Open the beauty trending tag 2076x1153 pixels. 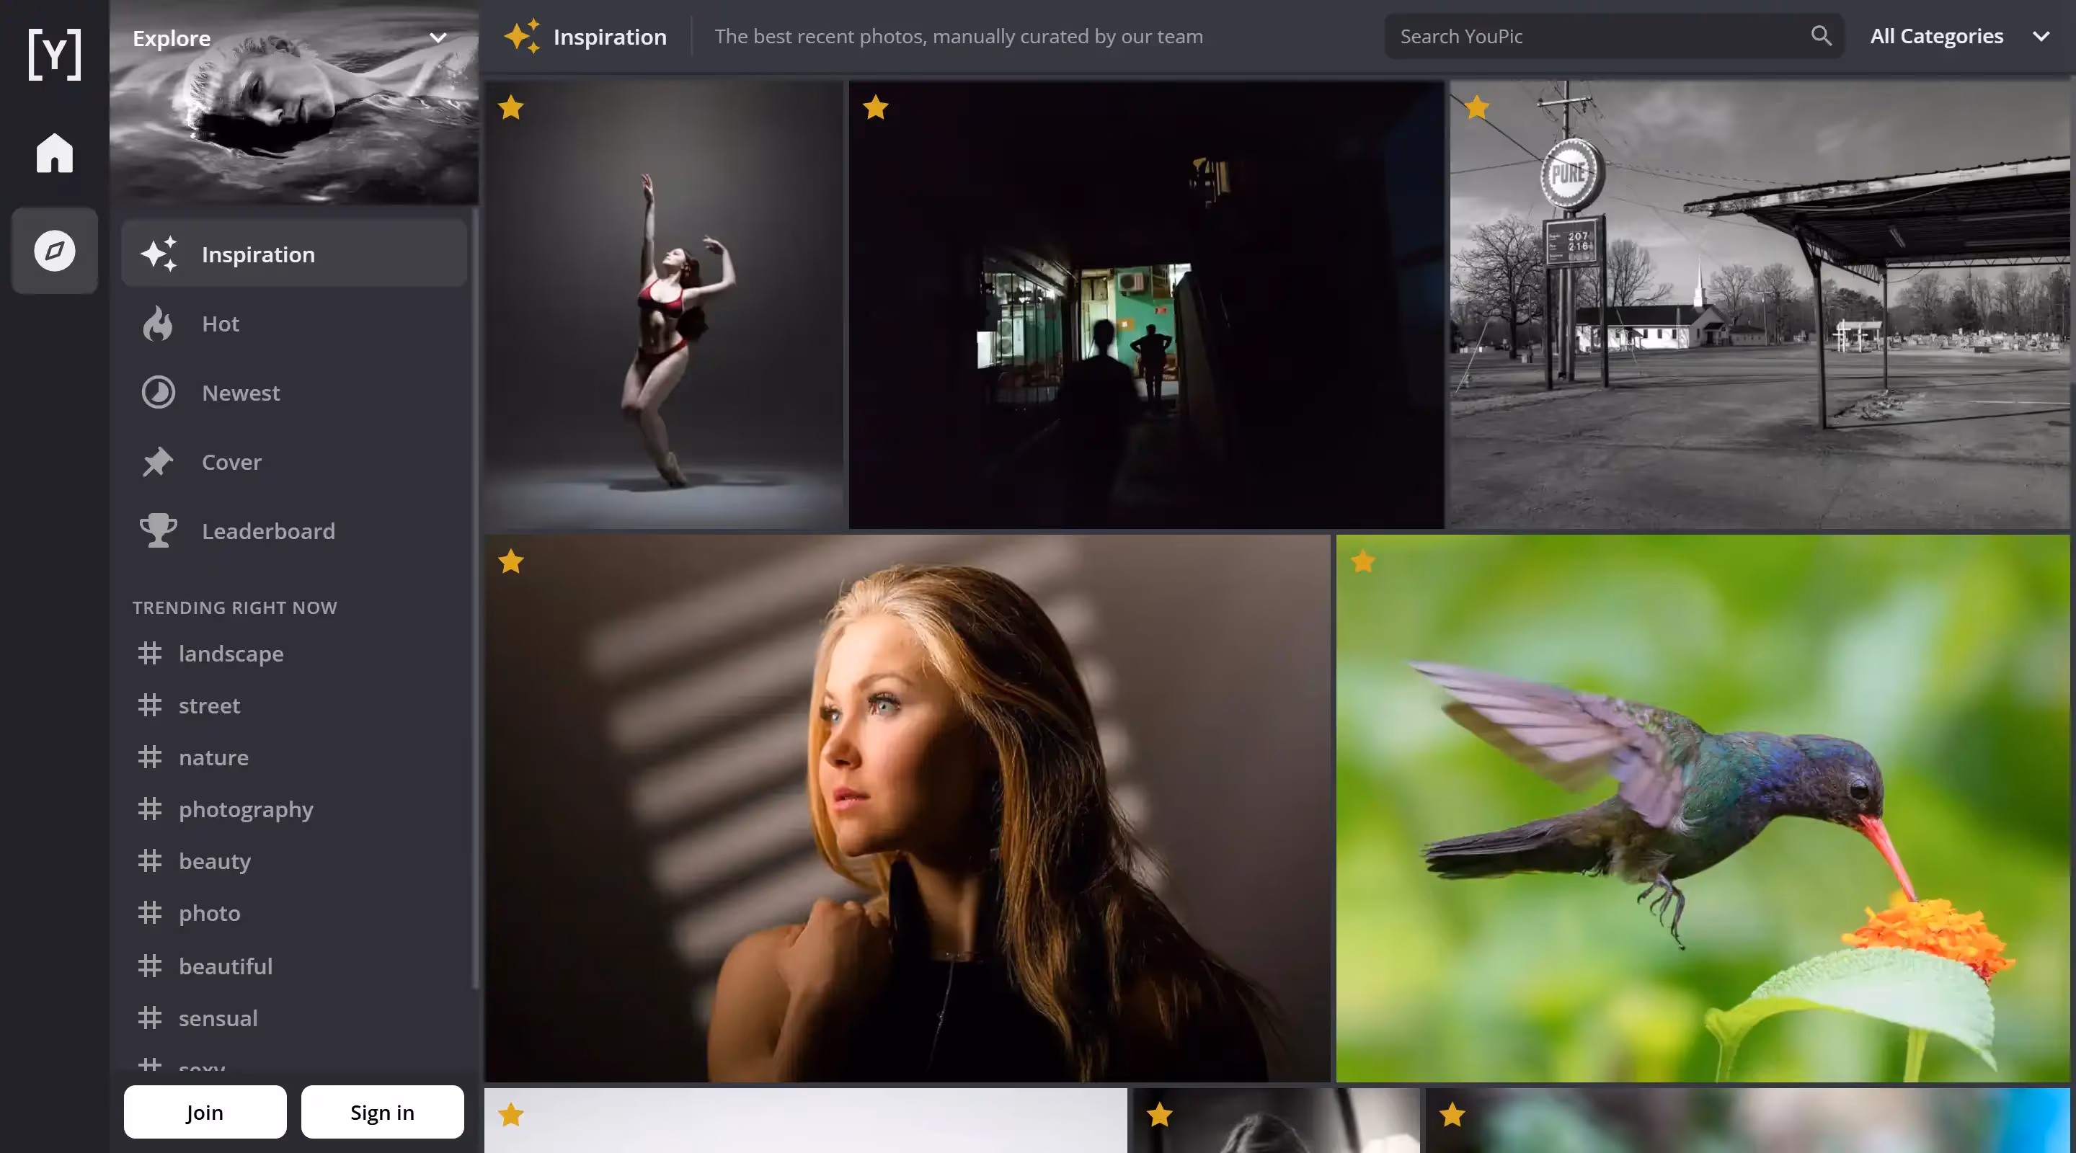point(214,861)
